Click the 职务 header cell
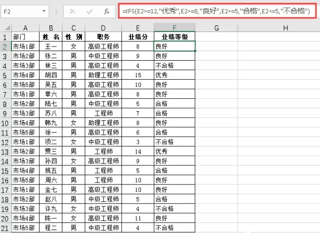Screen dimensions: 320x233 click(103, 37)
